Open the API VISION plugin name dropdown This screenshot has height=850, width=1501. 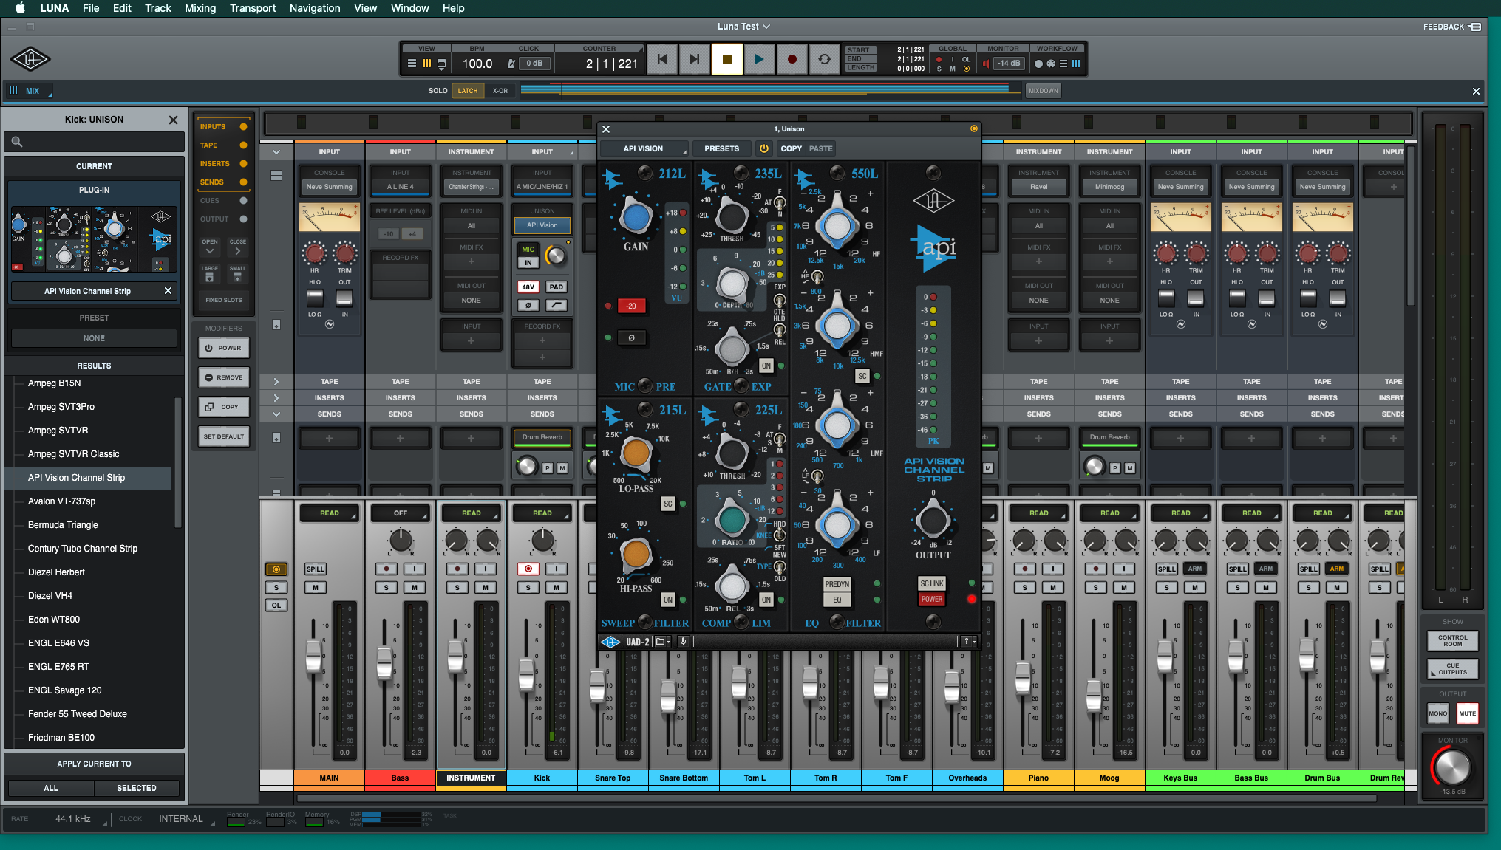(x=644, y=148)
